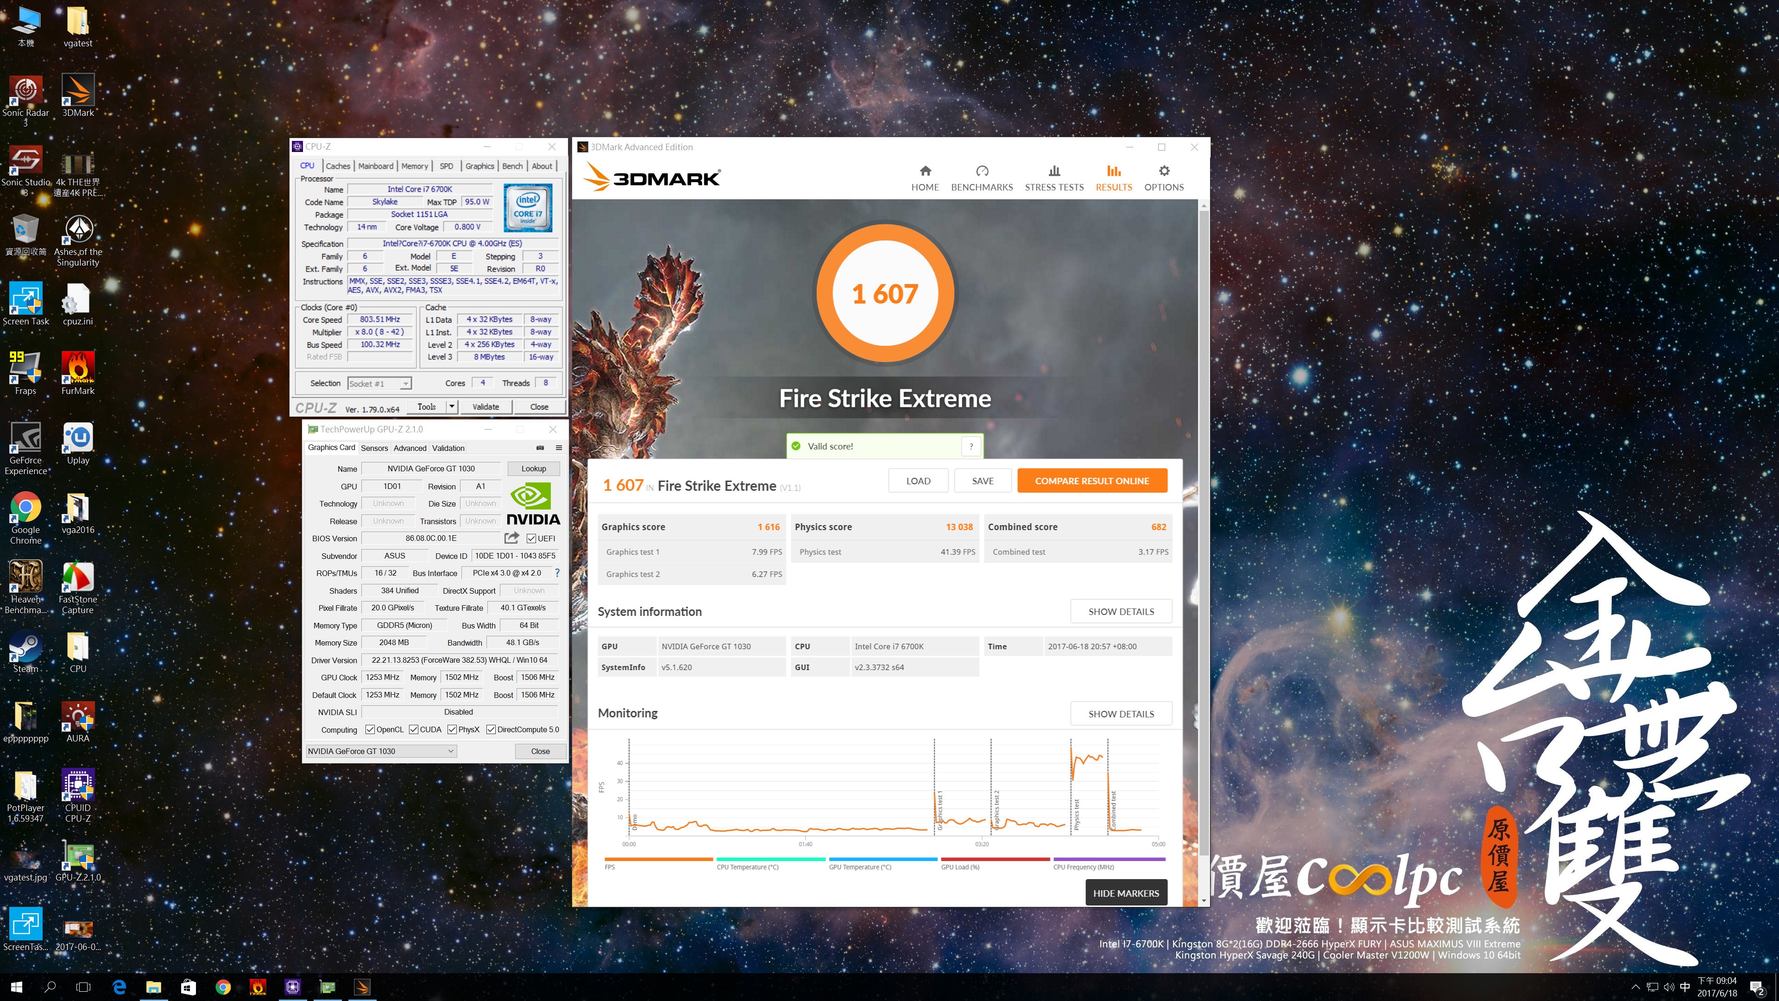Switch to Bench tab in CPU-Z
The width and height of the screenshot is (1779, 1001).
coord(512,166)
